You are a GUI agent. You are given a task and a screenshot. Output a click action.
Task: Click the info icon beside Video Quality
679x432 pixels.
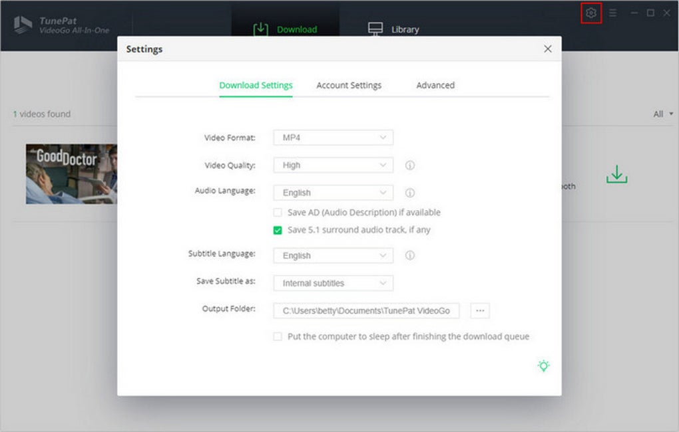410,165
